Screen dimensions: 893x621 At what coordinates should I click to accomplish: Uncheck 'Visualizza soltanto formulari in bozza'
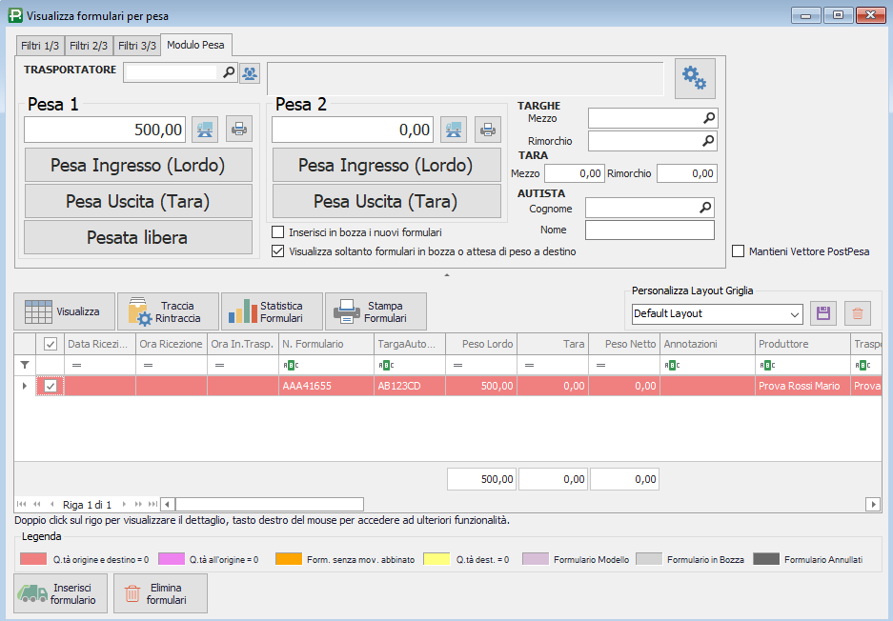(x=278, y=251)
